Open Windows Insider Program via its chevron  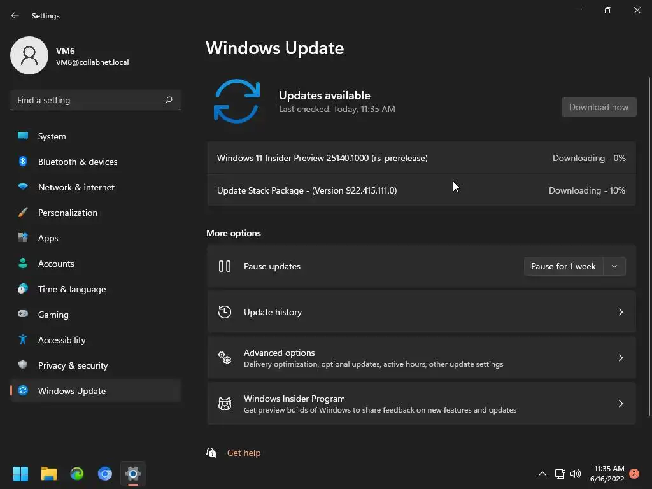pos(620,403)
